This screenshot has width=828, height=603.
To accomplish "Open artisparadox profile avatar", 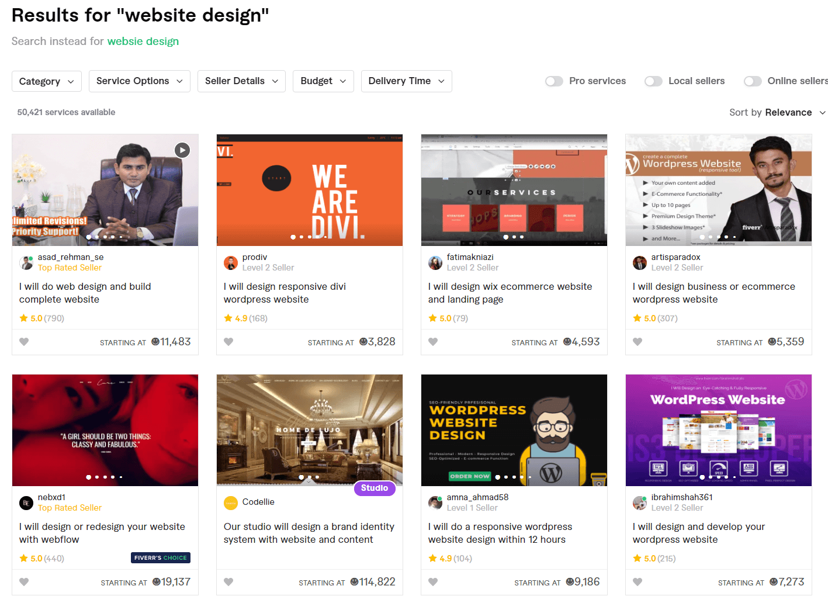I will click(x=640, y=263).
